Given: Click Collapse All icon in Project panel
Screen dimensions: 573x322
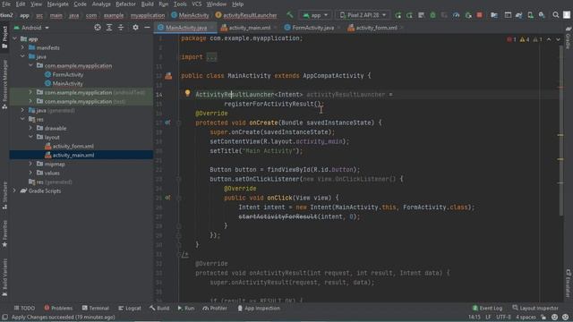Looking at the screenshot, I should [121, 28].
